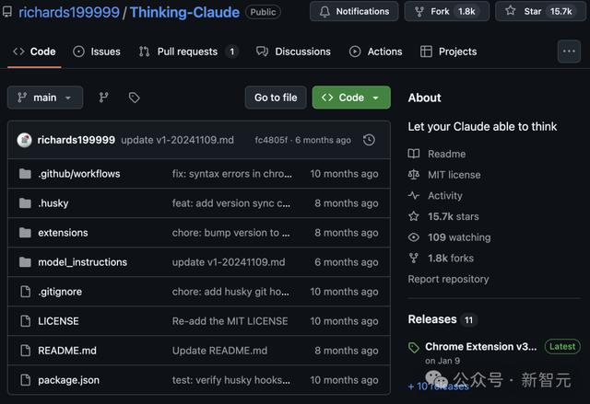Open the MIT license link
Image resolution: width=590 pixels, height=404 pixels.
point(454,175)
